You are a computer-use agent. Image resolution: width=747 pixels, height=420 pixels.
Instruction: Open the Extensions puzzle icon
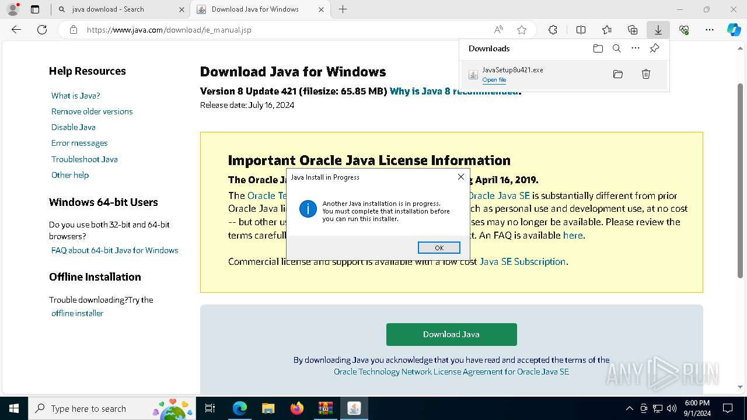(553, 30)
